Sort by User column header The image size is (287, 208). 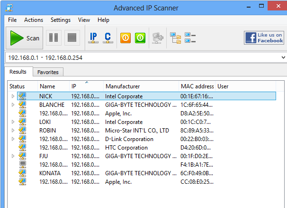pos(246,86)
